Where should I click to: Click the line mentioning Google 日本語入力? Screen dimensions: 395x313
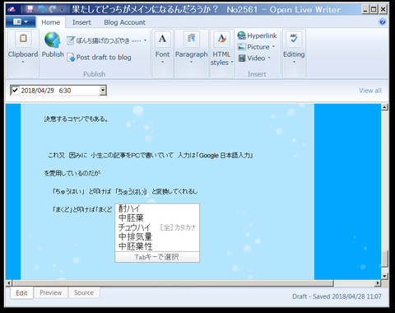pyautogui.click(x=151, y=156)
